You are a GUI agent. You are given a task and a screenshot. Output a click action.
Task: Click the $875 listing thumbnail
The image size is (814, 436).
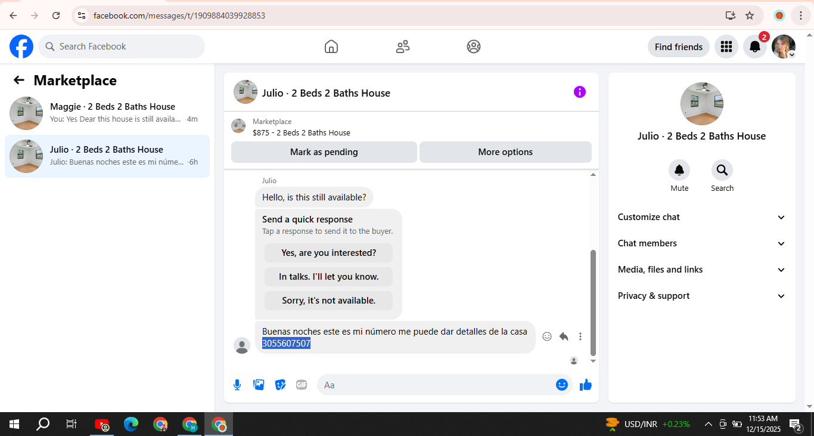coord(238,126)
